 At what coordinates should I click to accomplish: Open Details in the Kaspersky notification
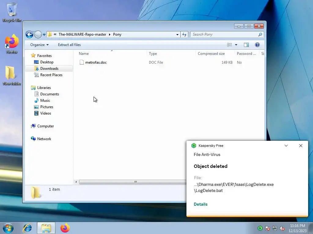(x=201, y=204)
